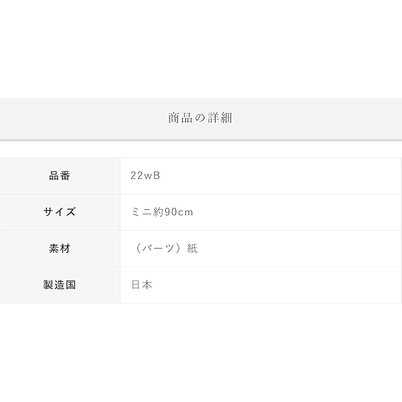Select the 素材 label cell
The height and width of the screenshot is (402, 402).
point(60,249)
